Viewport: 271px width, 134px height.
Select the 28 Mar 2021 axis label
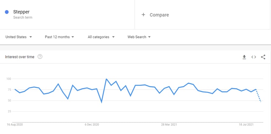[169, 124]
